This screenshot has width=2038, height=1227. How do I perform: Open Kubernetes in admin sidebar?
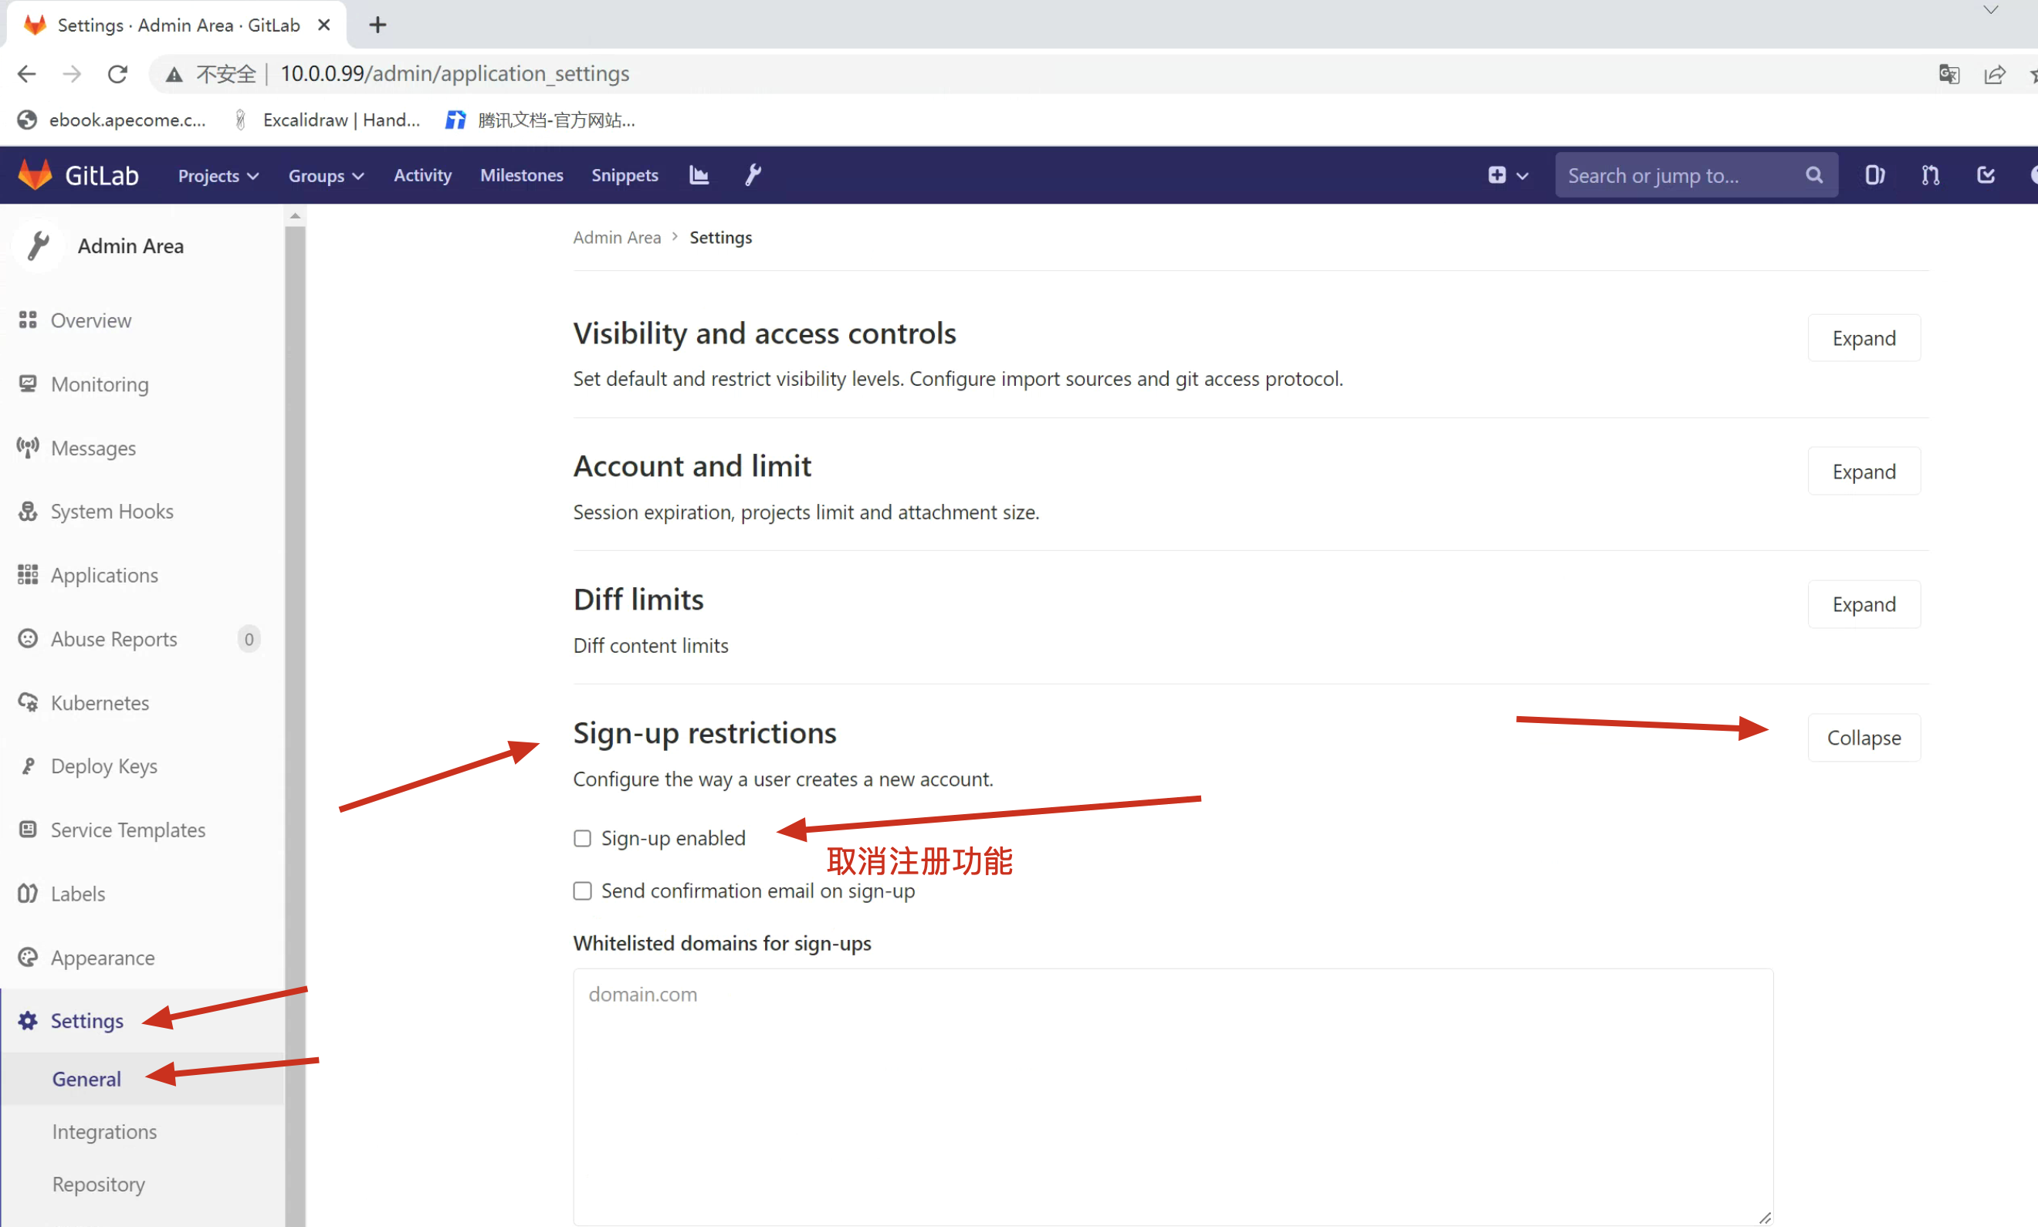(x=100, y=703)
